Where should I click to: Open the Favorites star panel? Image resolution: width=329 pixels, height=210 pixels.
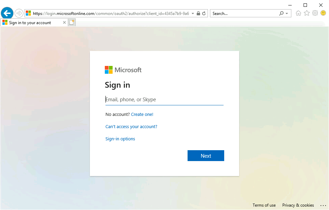306,13
